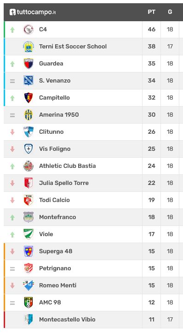Click Terni Est Soccer School crest

click(29, 47)
